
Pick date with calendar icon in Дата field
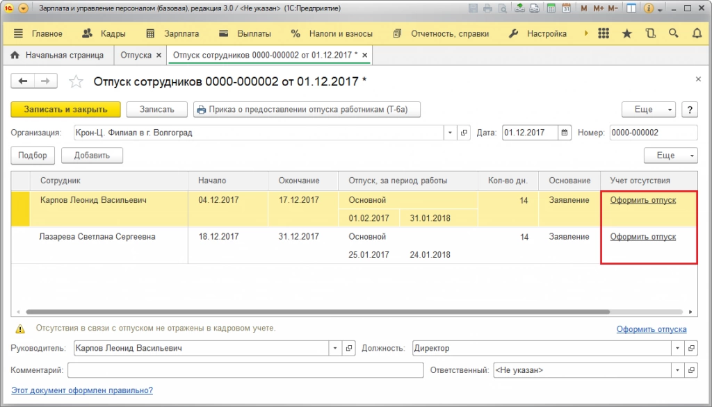[x=564, y=133]
